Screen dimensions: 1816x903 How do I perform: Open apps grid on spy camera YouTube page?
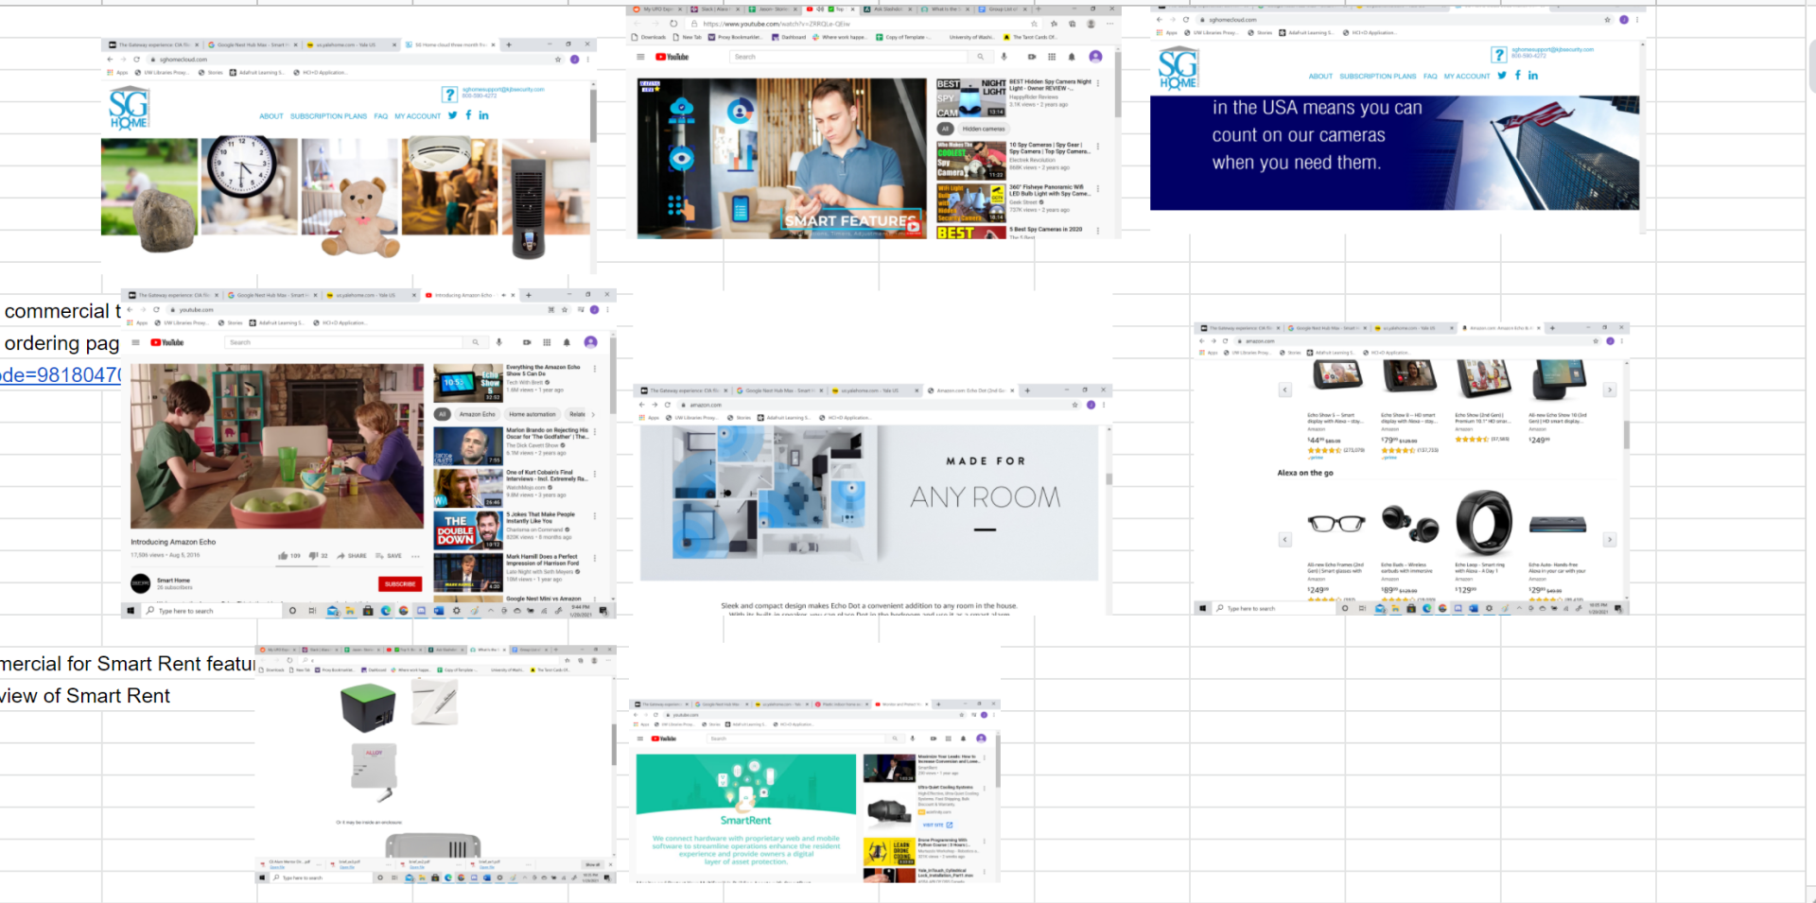[x=1052, y=57]
